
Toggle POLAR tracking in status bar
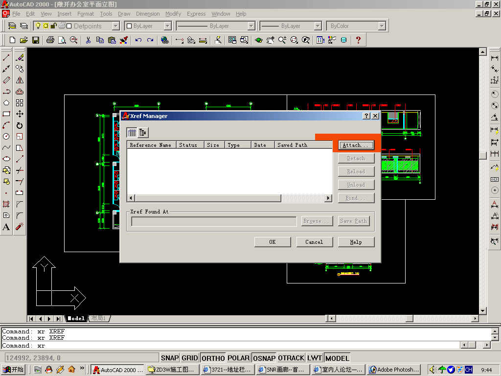coord(238,358)
